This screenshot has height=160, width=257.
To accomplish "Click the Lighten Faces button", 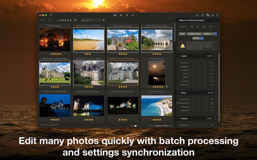I will coord(194,34).
